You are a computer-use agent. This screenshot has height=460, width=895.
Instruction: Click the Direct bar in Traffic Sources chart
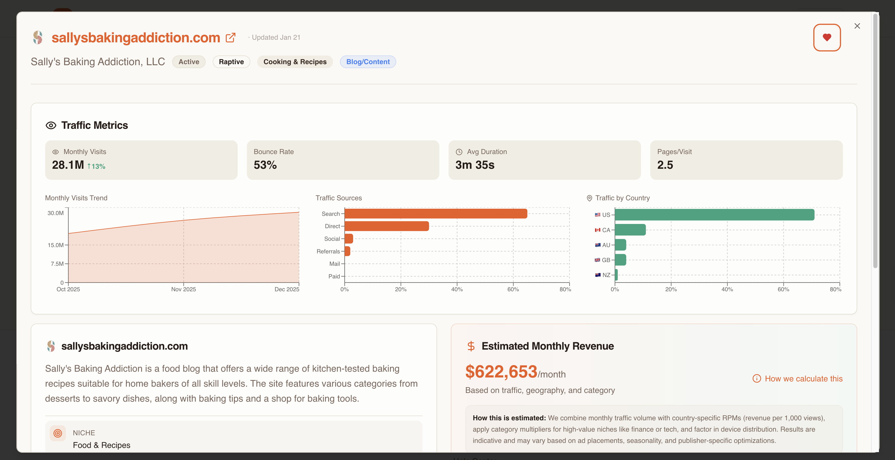(x=387, y=226)
